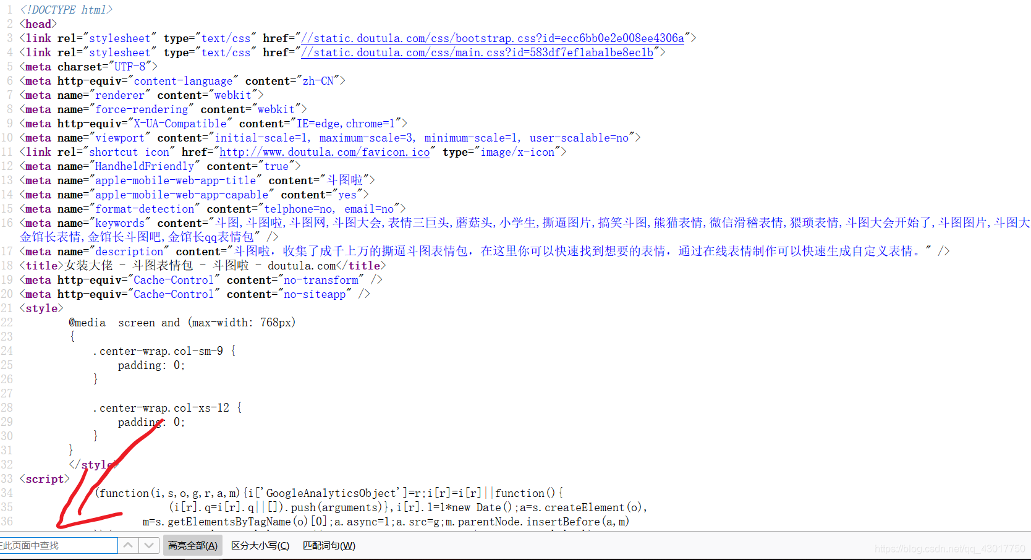Click the "format-detection" name value
This screenshot has width=1031, height=560.
(145, 209)
